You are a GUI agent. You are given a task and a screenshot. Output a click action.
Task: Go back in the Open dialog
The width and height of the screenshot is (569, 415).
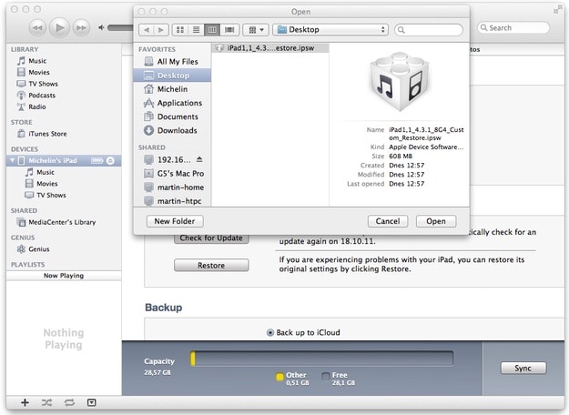click(x=147, y=30)
